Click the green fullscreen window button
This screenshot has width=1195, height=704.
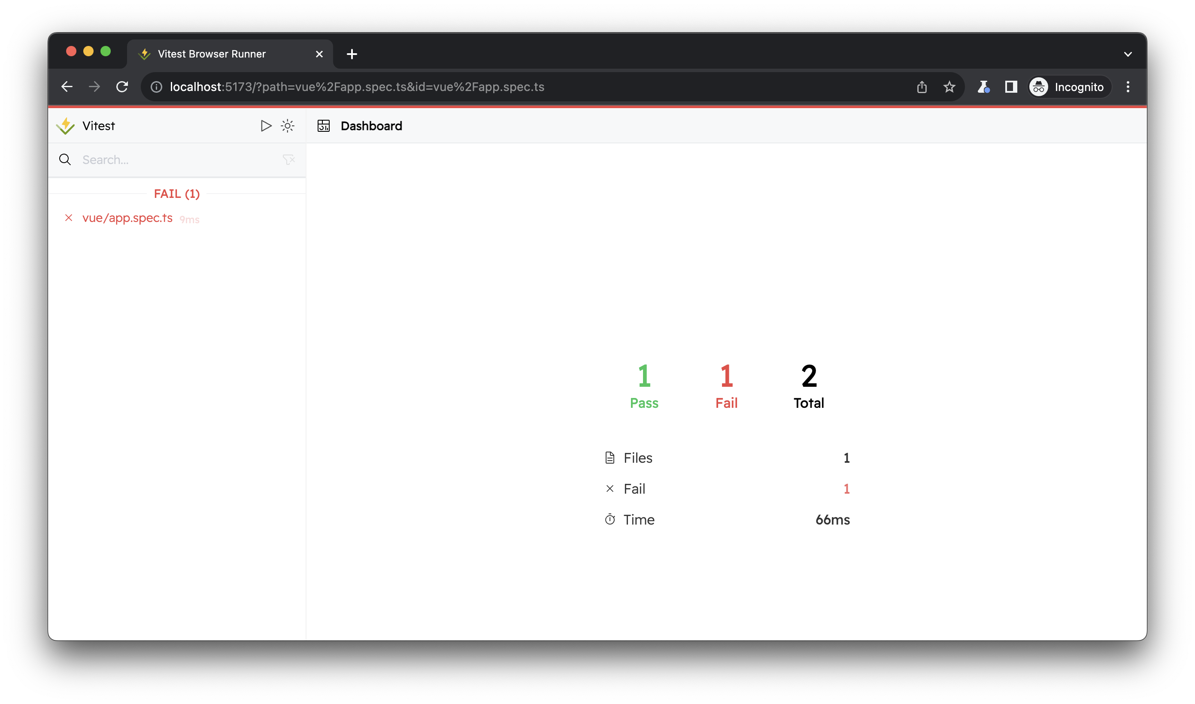(x=106, y=51)
